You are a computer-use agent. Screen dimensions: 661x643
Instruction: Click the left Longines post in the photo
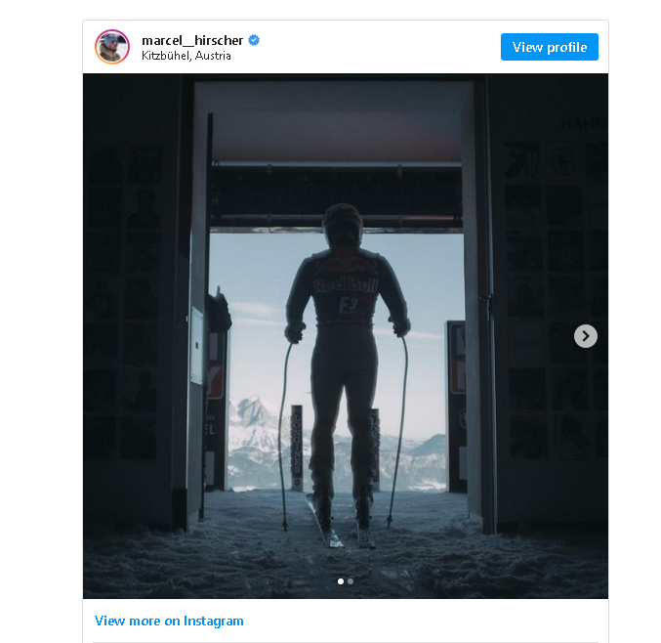(297, 448)
